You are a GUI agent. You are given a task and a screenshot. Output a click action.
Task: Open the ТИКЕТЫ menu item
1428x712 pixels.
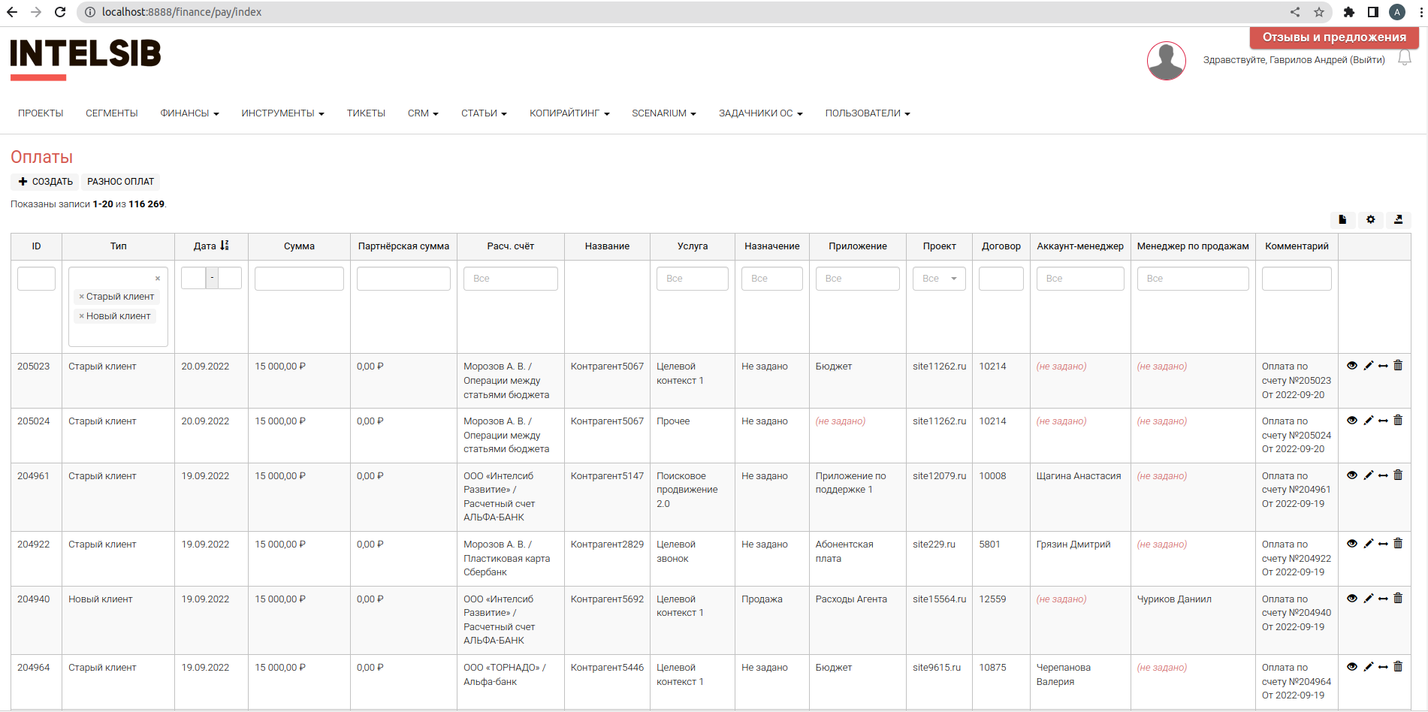[366, 113]
